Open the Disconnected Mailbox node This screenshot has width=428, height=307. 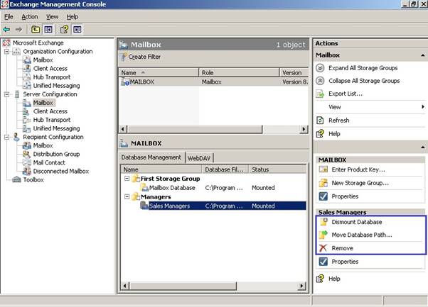coord(61,171)
